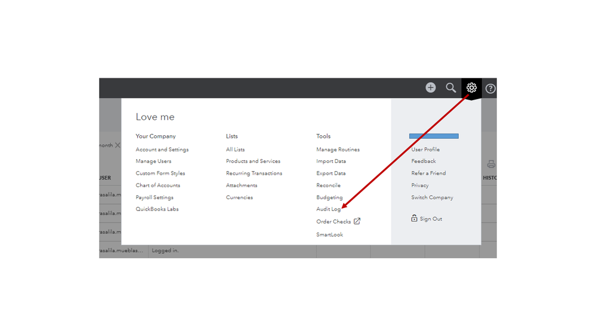The width and height of the screenshot is (596, 335).
Task: Open Payroll Settings
Action: [155, 197]
